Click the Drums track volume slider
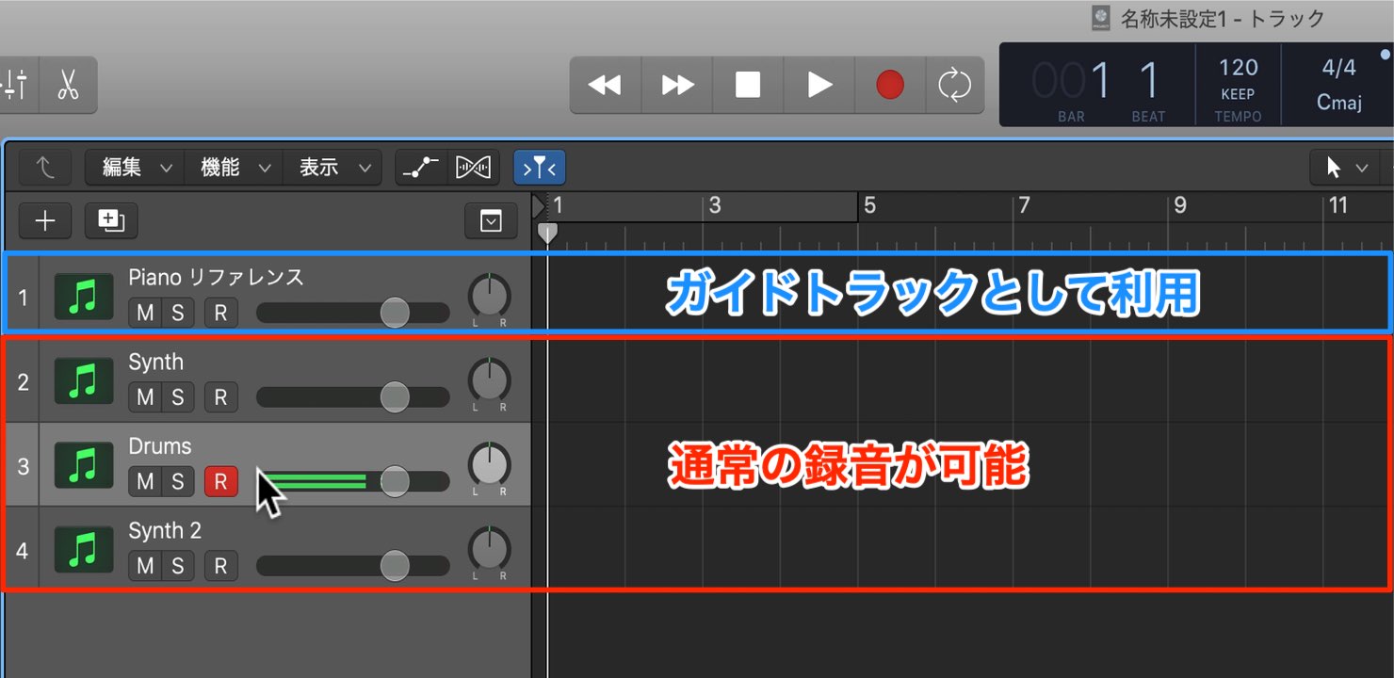Screen dimensions: 1394x678 point(352,482)
